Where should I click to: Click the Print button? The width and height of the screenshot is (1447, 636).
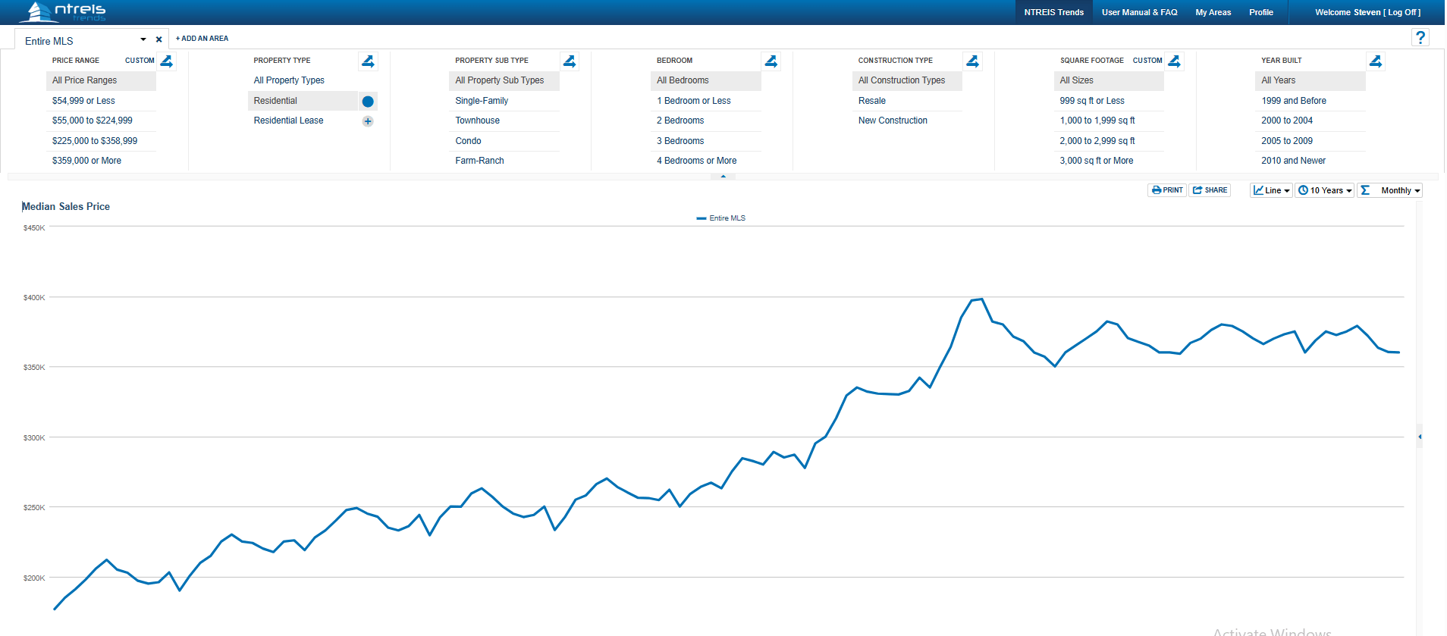click(1167, 190)
